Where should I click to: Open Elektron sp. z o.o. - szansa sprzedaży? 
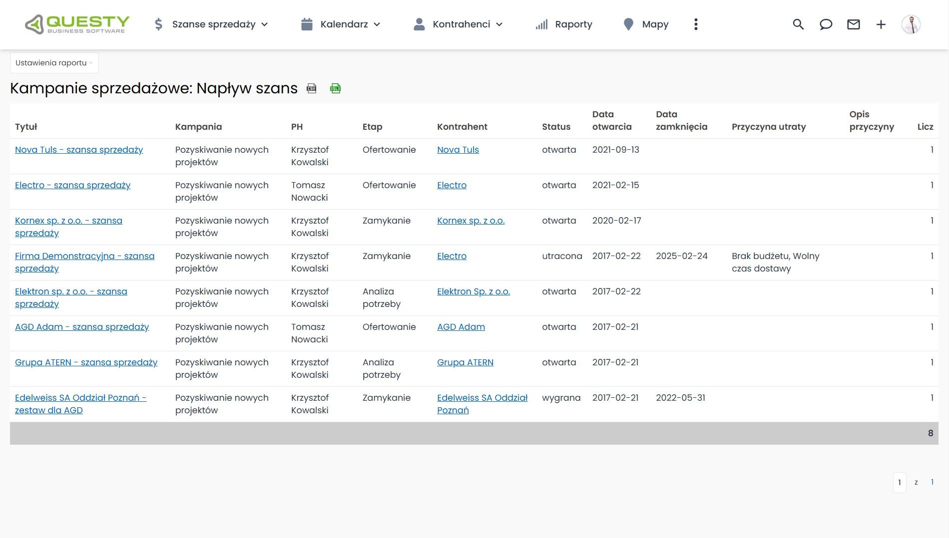(x=71, y=298)
